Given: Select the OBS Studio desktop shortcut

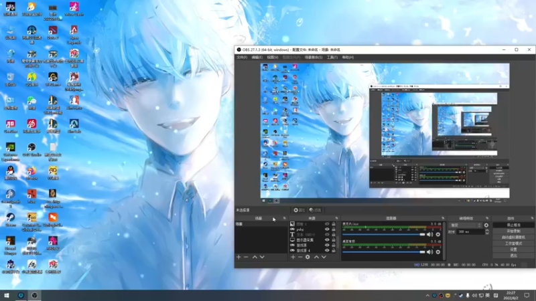Looking at the screenshot, I should (31, 149).
